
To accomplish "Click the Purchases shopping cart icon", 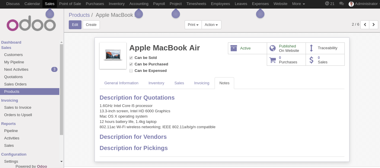I will pyautogui.click(x=272, y=60).
